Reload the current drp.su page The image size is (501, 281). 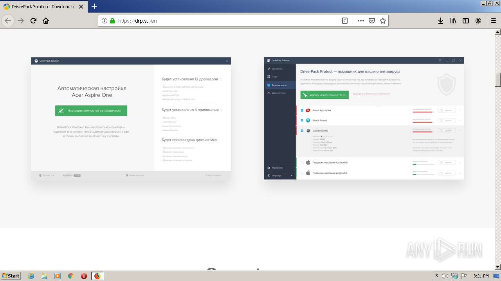point(34,21)
